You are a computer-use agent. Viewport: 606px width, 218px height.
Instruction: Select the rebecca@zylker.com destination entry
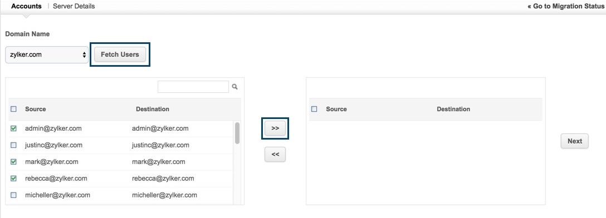click(163, 179)
